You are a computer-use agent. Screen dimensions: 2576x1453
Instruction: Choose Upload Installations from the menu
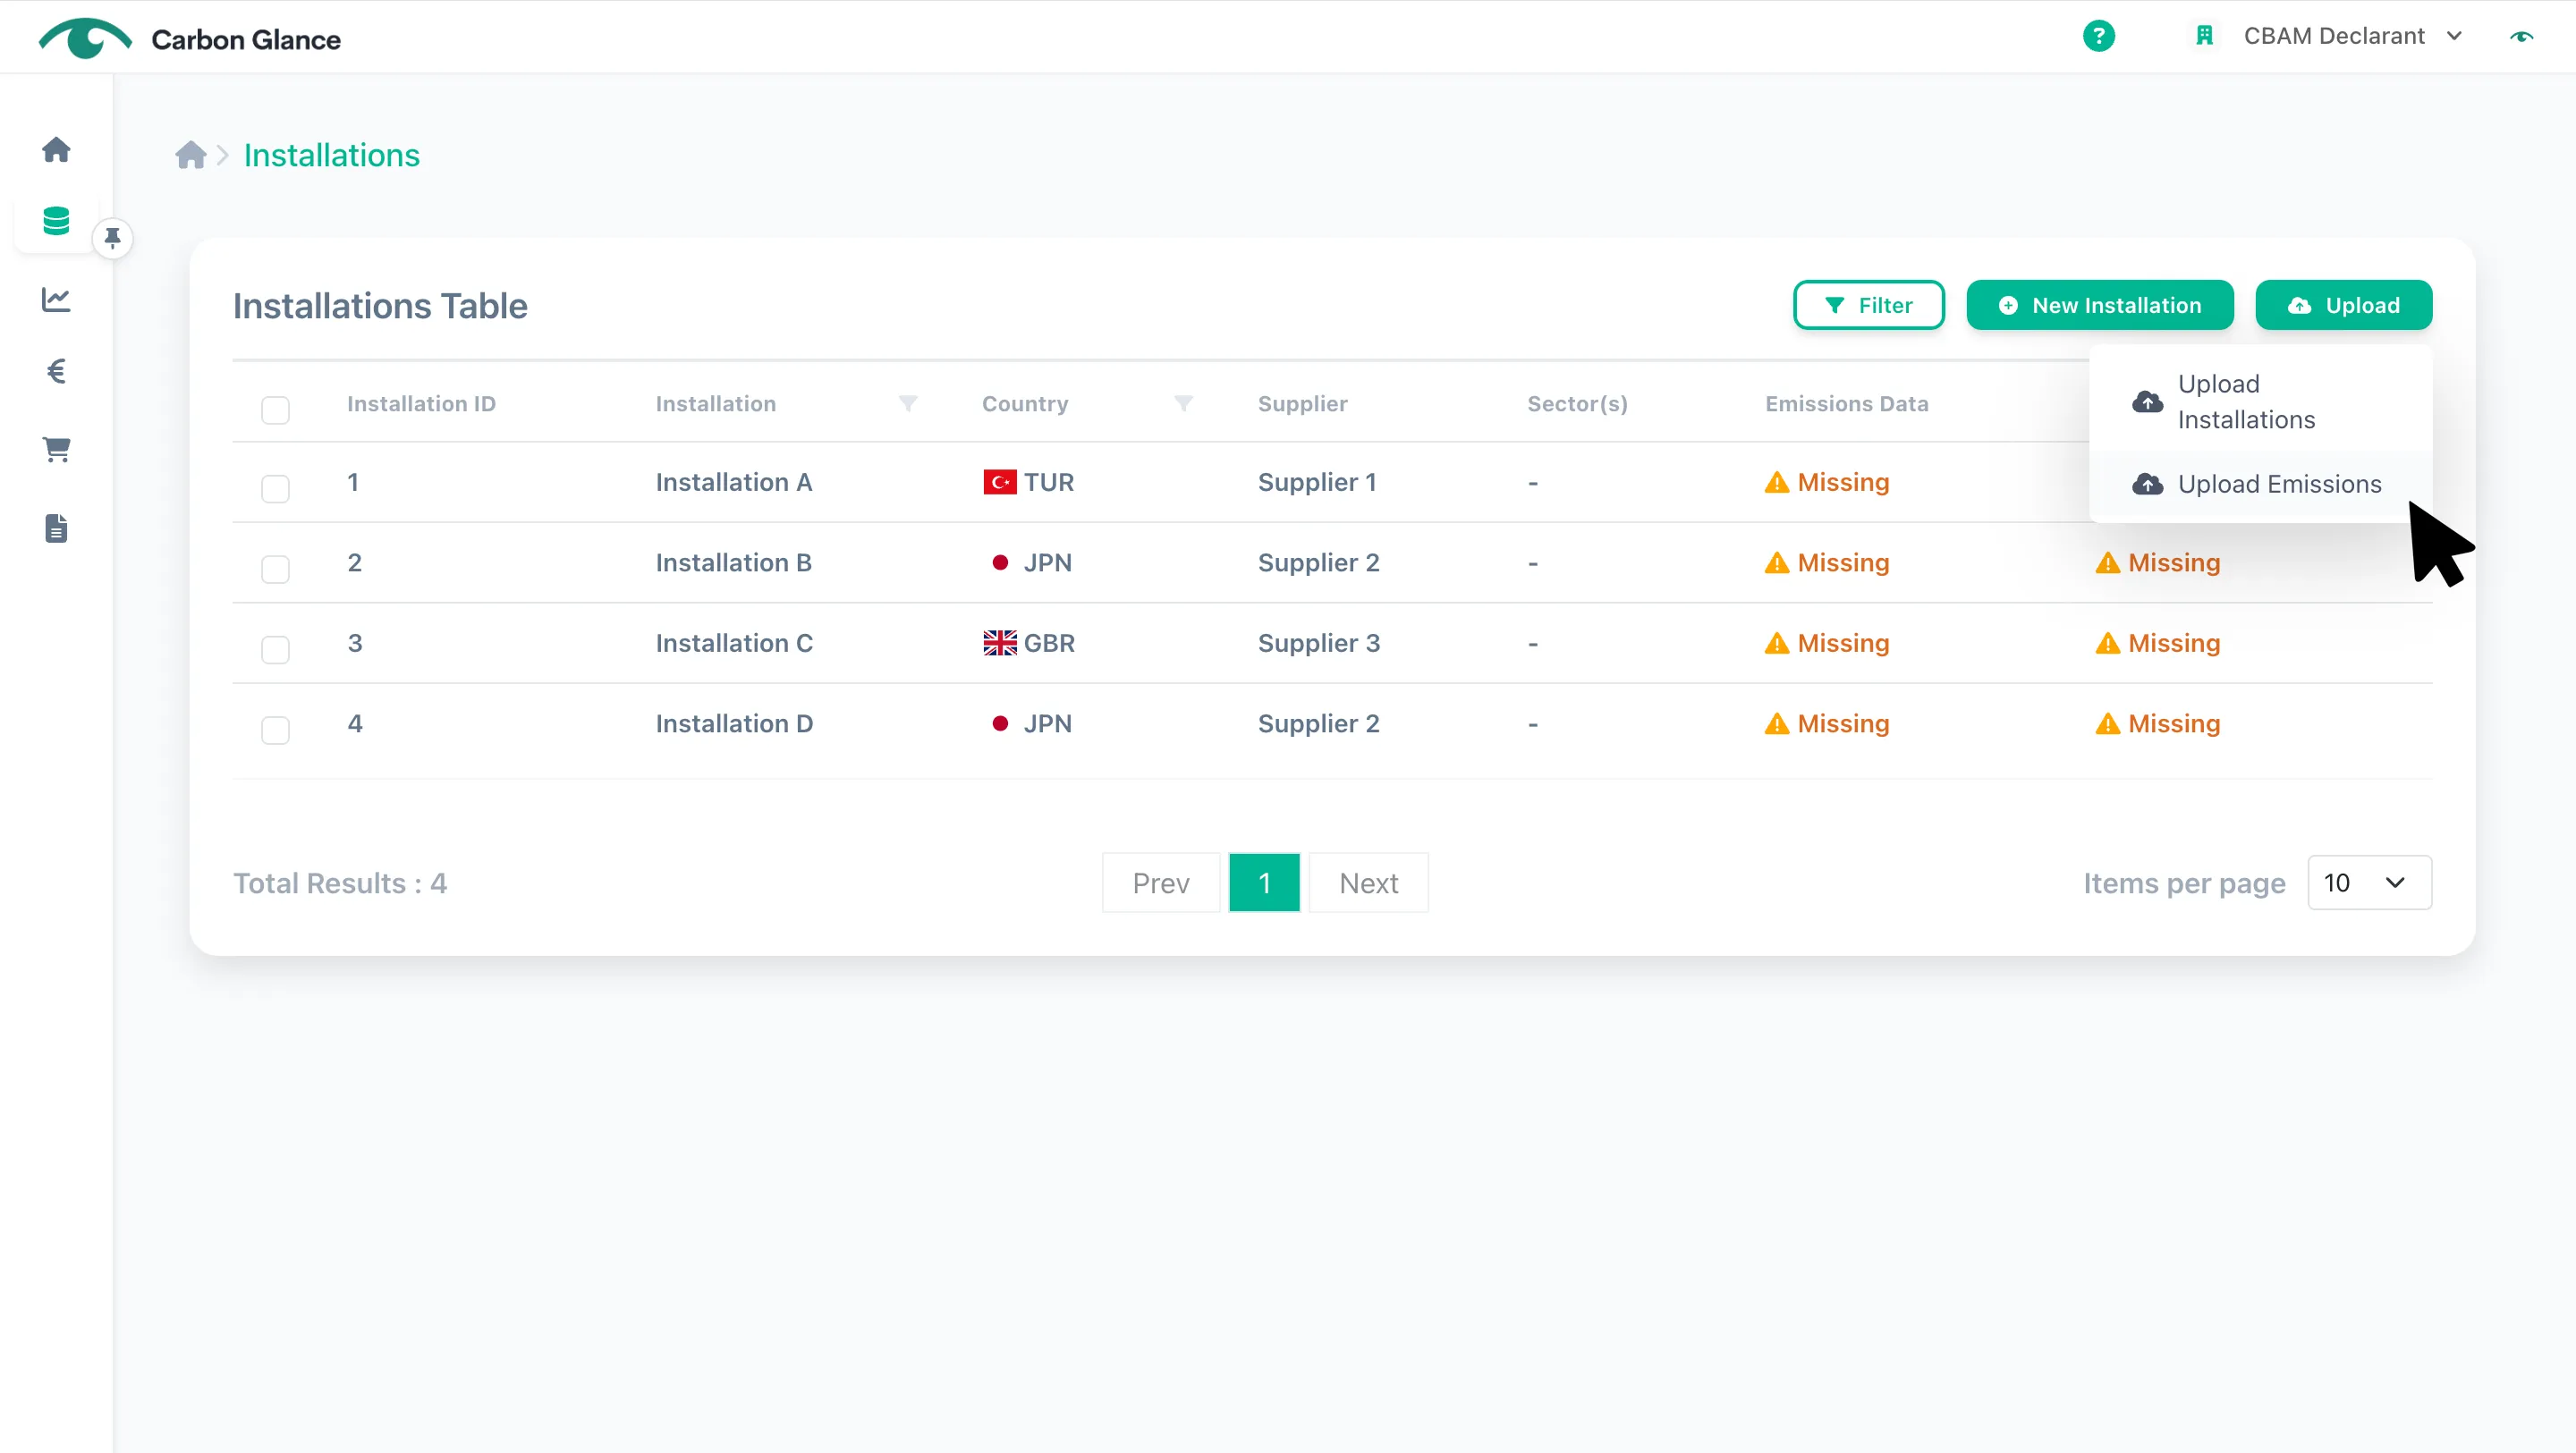coord(2260,402)
